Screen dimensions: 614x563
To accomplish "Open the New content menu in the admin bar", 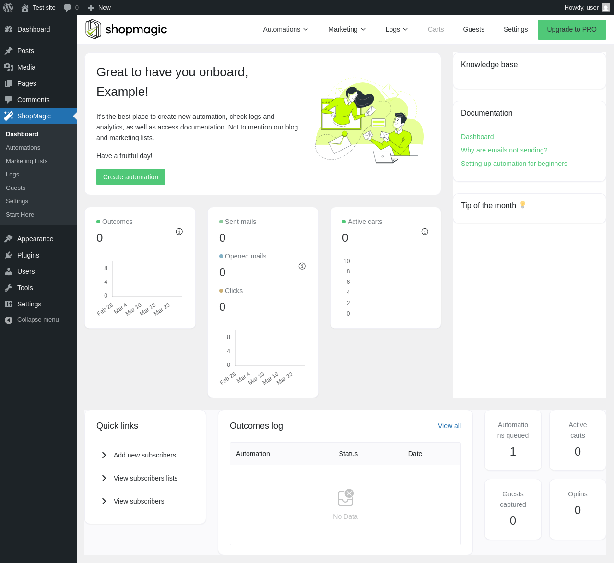I will [99, 8].
